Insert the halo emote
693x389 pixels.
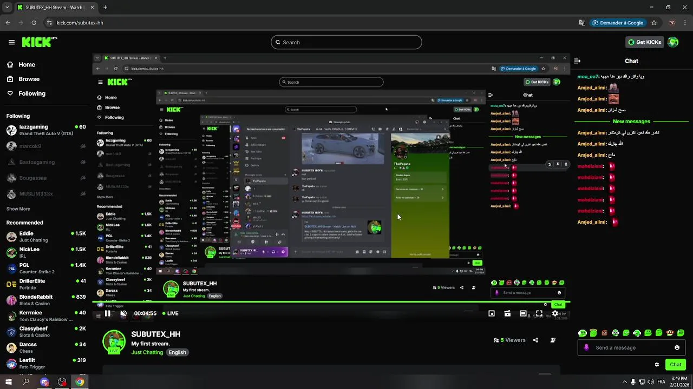coord(593,333)
